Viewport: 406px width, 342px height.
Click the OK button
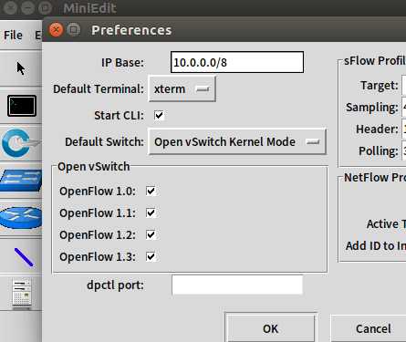(x=270, y=328)
